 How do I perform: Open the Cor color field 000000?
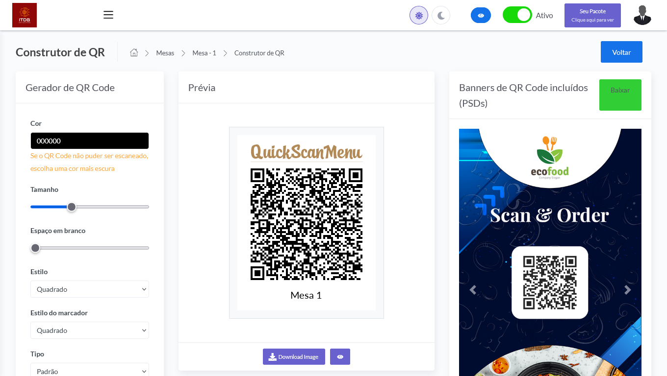point(90,141)
